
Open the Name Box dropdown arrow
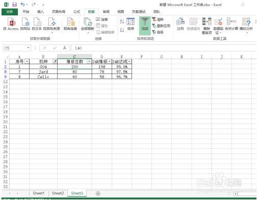pyautogui.click(x=28, y=48)
